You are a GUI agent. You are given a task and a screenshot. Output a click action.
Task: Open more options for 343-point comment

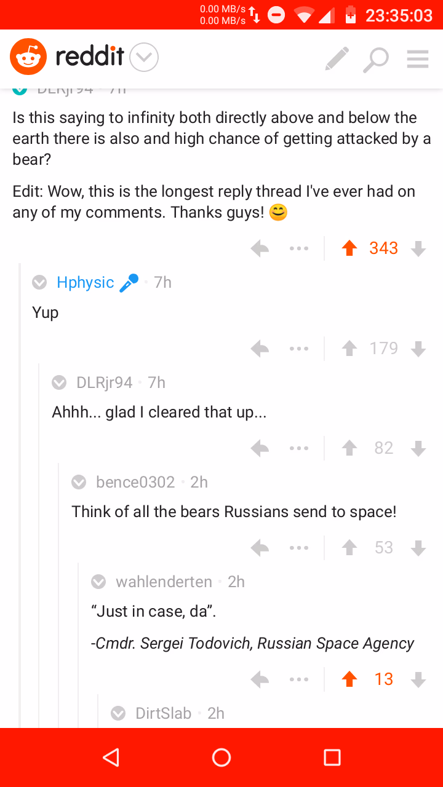coord(299,248)
